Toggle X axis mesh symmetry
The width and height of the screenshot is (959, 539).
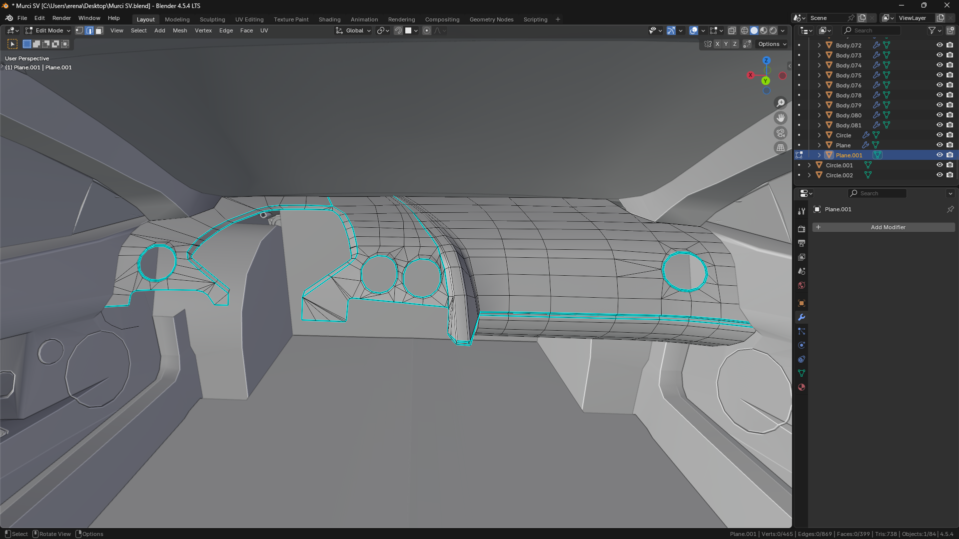pyautogui.click(x=717, y=44)
